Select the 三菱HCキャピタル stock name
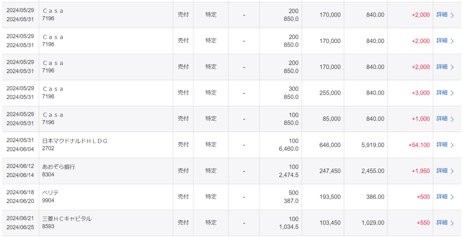This screenshot has width=462, height=237. (67, 219)
